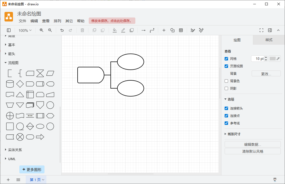Click the unsaved changes 修改未保存 banner
Screen dimensions: 285x184
(x=112, y=21)
